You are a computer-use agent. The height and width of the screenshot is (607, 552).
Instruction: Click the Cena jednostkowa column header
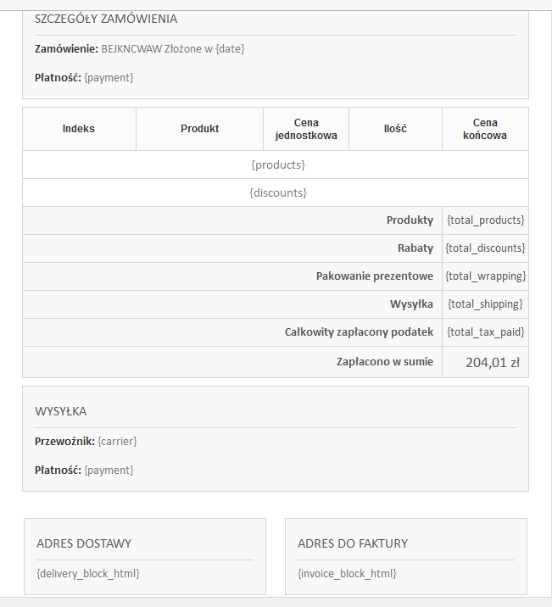(x=306, y=129)
